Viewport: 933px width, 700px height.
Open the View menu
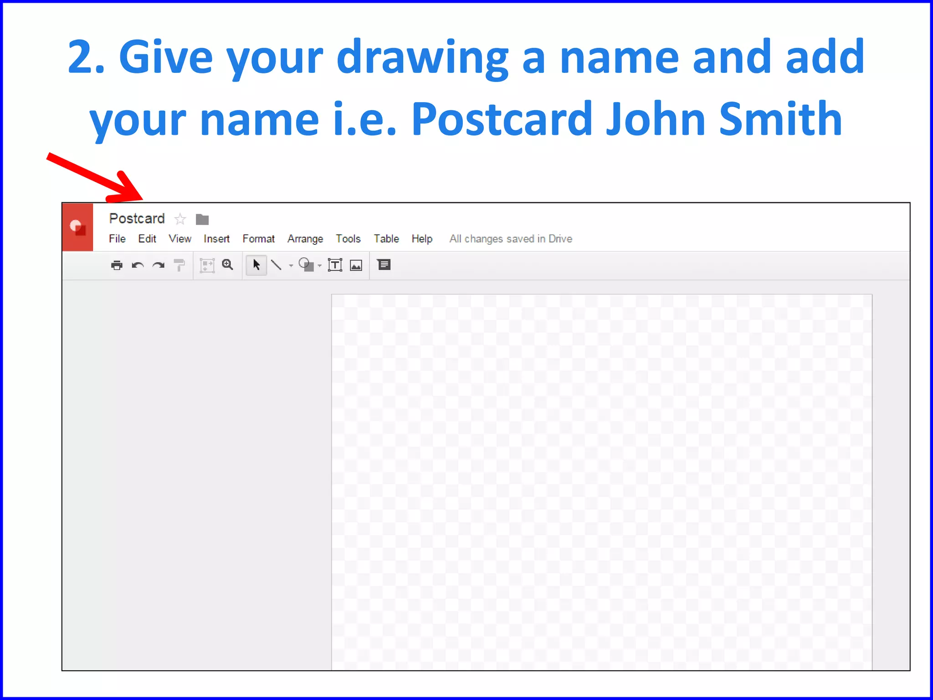pos(180,239)
